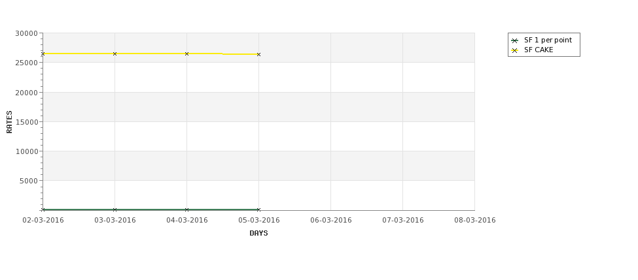Click the RATES axis title

click(x=9, y=122)
